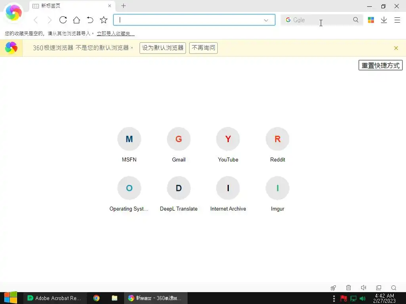Click the volume tray icon
Viewport: 406px width, 304px height.
[x=362, y=298]
